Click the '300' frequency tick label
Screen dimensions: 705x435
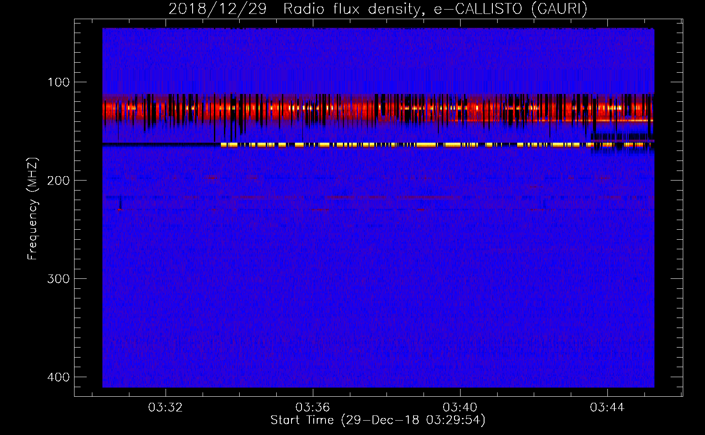tap(58, 279)
